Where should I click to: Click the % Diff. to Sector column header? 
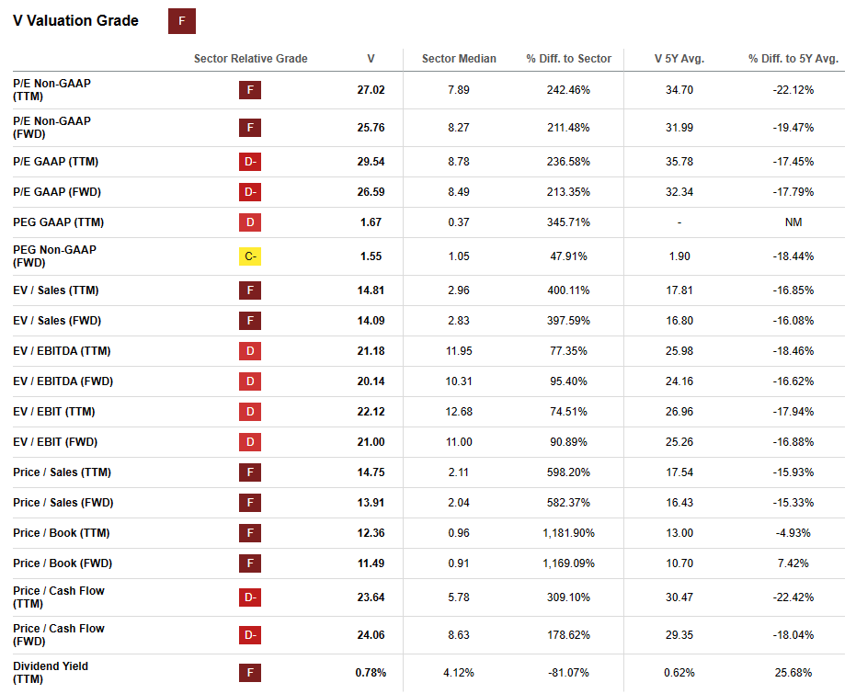[x=568, y=59]
